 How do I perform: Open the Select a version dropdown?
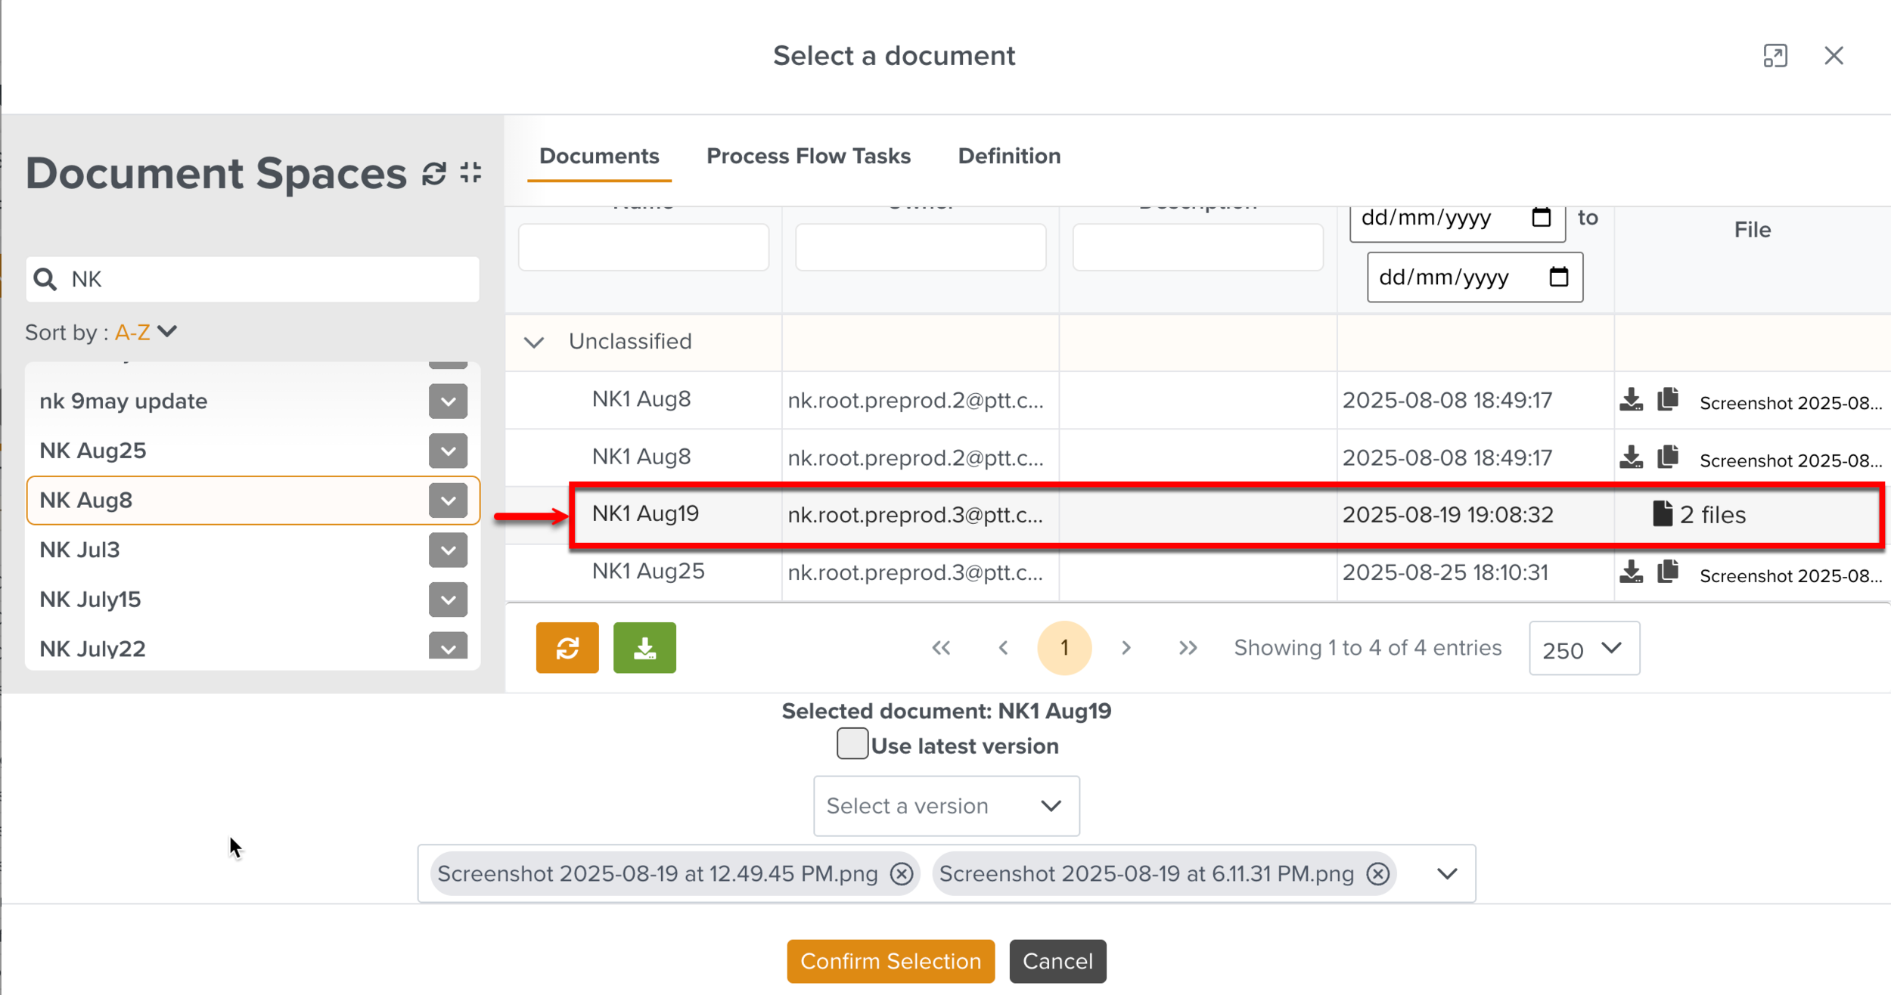pos(945,806)
